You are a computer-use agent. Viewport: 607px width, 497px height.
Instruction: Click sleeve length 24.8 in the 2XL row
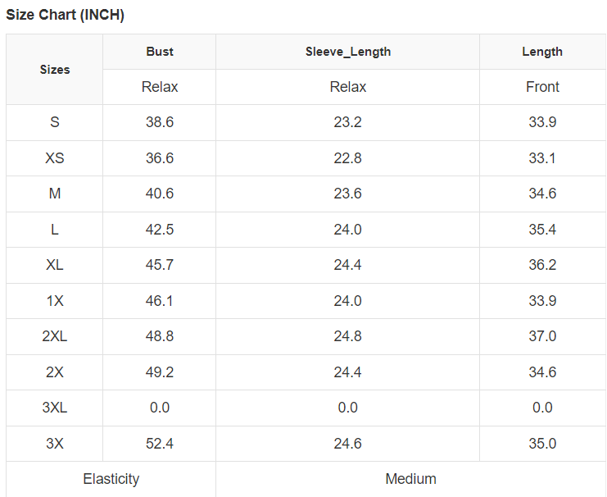click(348, 336)
